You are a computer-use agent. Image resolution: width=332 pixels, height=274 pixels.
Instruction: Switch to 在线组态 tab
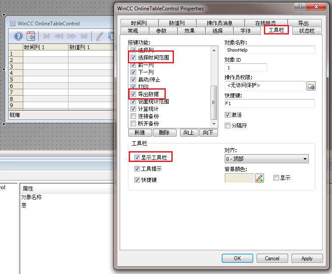(x=266, y=23)
